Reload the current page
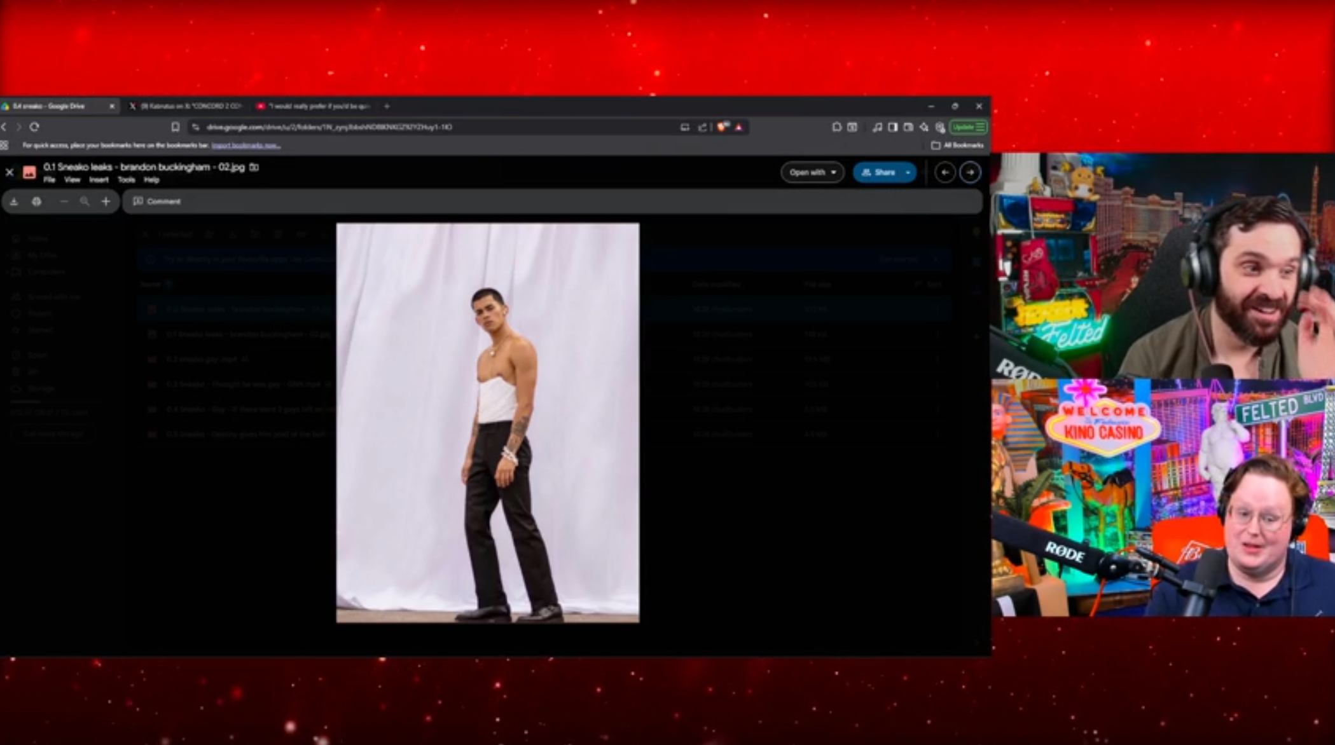 34,127
